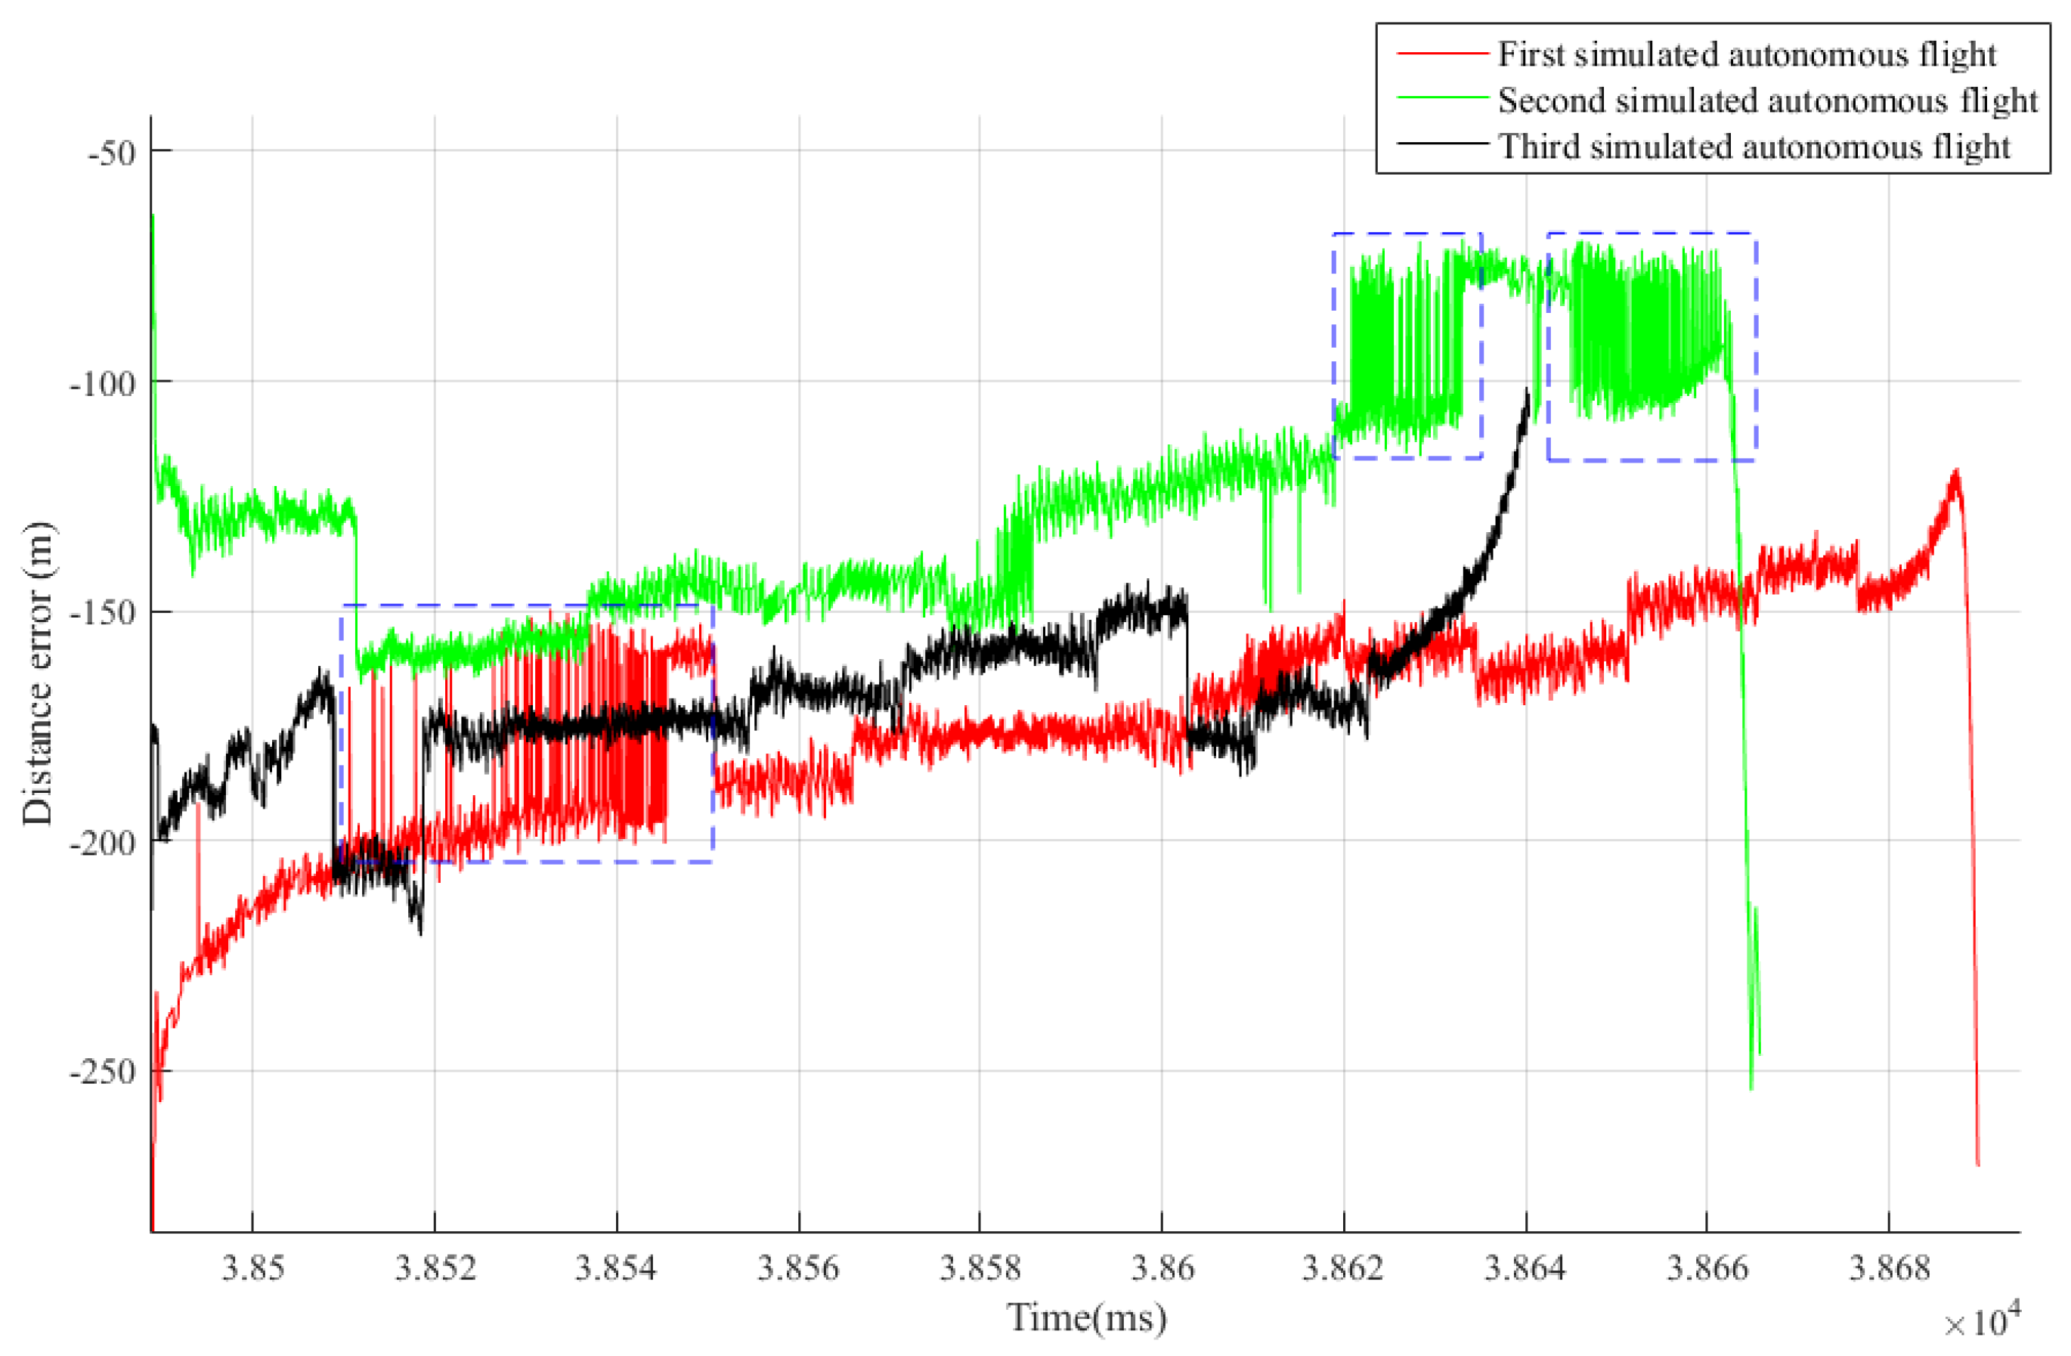Click the green legend line sample
The width and height of the screenshot is (2071, 1356).
tap(1442, 99)
